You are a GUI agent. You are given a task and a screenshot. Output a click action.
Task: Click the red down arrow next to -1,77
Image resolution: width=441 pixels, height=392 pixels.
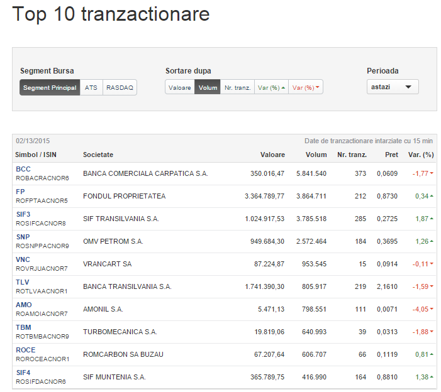(x=432, y=173)
